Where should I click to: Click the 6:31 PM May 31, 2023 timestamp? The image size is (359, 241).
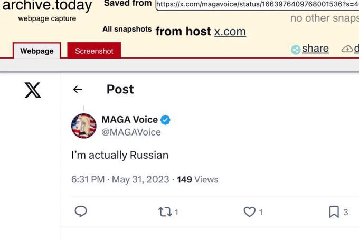[120, 179]
